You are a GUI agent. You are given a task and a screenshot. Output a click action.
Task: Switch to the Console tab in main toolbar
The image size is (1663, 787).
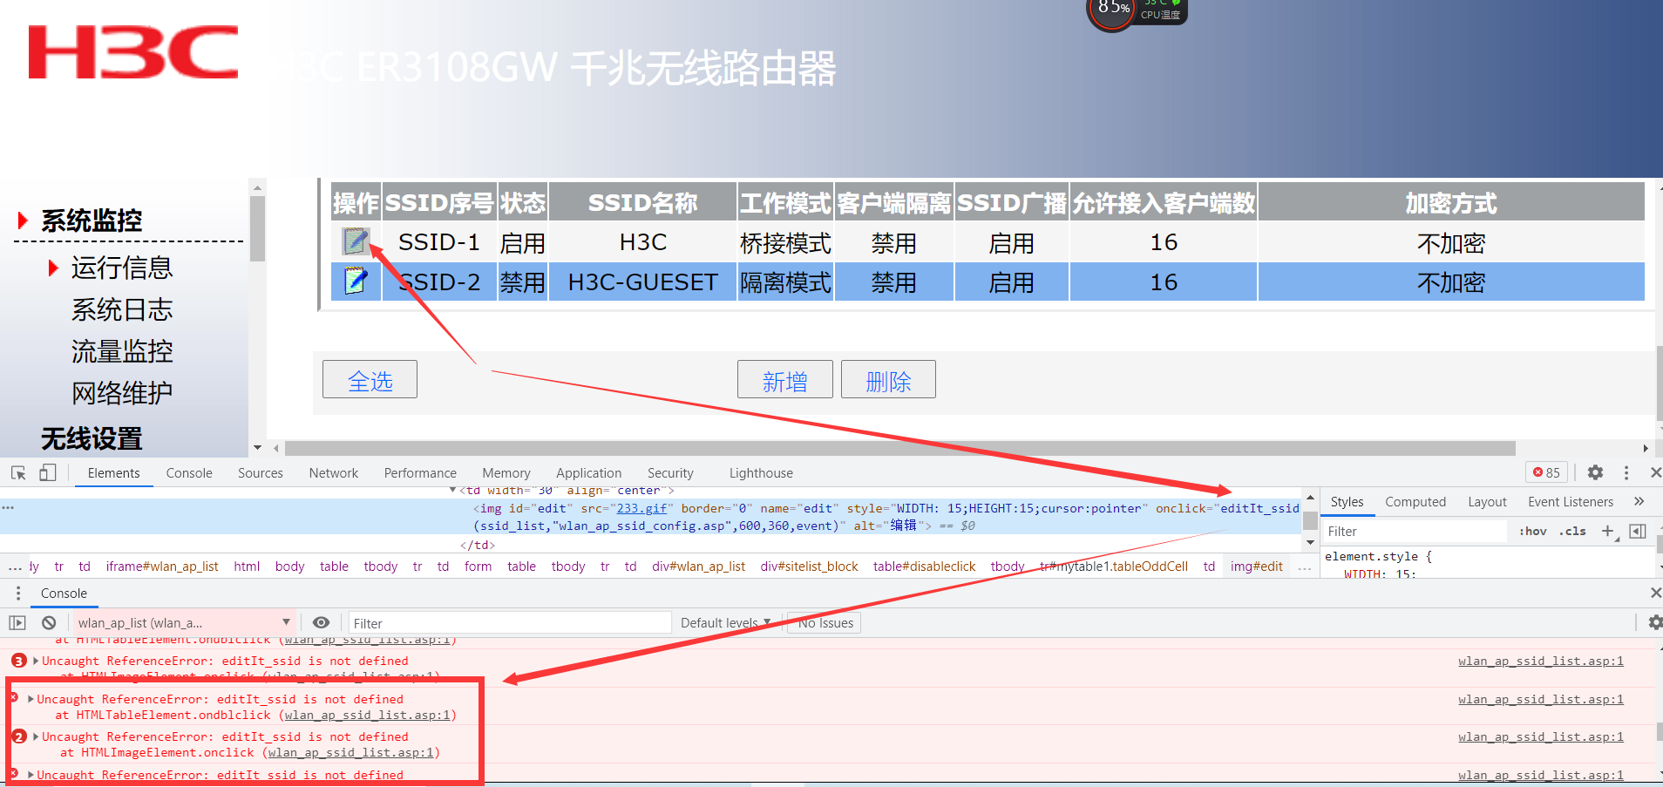[x=189, y=472]
